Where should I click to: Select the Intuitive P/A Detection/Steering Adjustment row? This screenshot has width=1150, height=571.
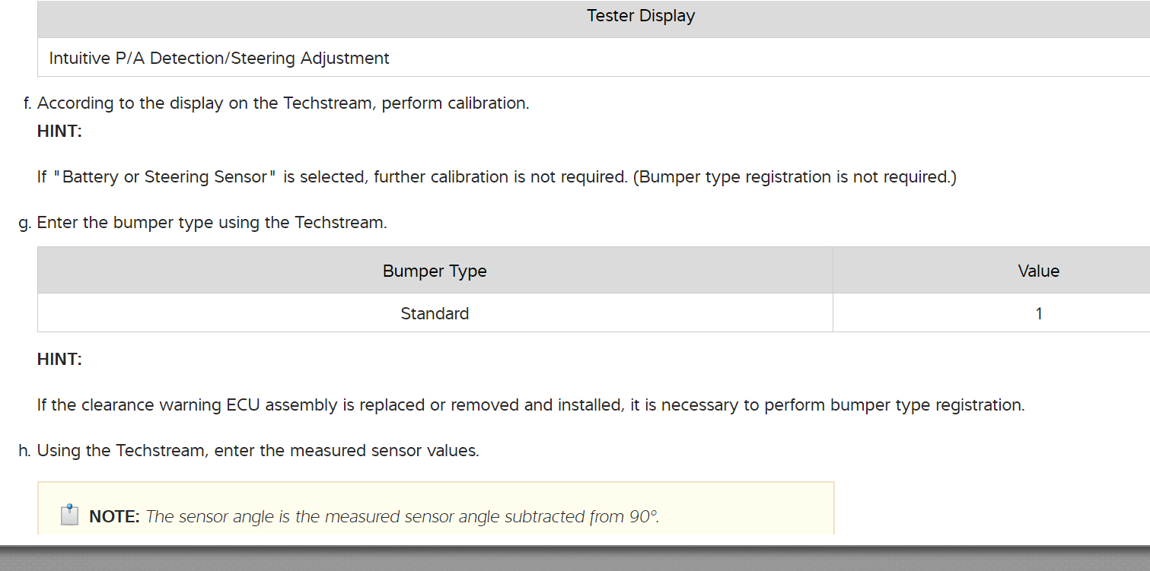[x=219, y=59]
